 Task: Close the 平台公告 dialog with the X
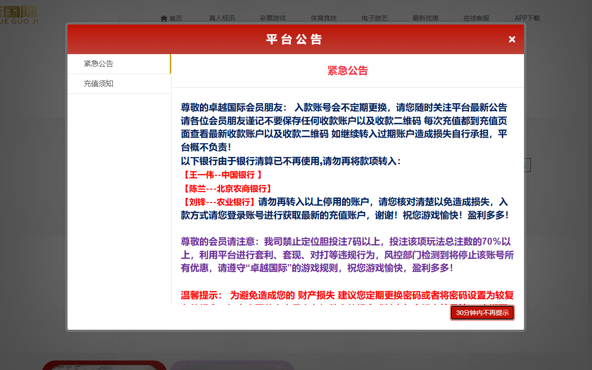click(512, 39)
